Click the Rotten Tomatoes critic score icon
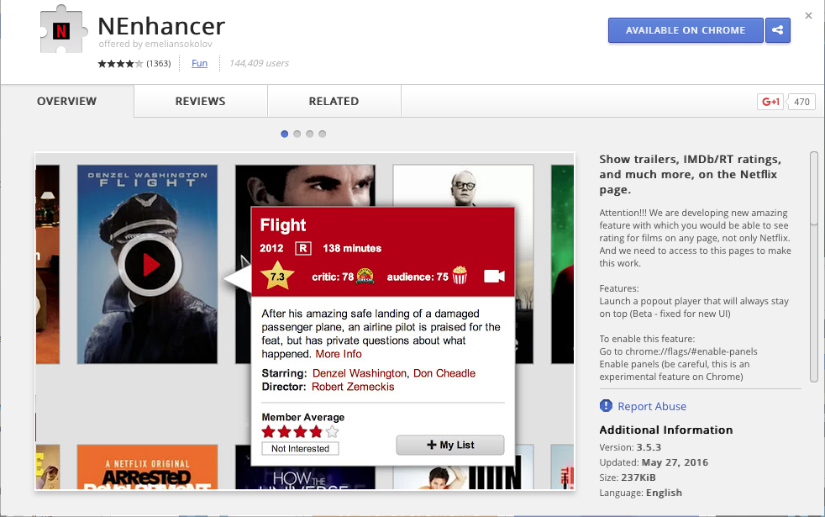825x517 pixels. coord(365,276)
